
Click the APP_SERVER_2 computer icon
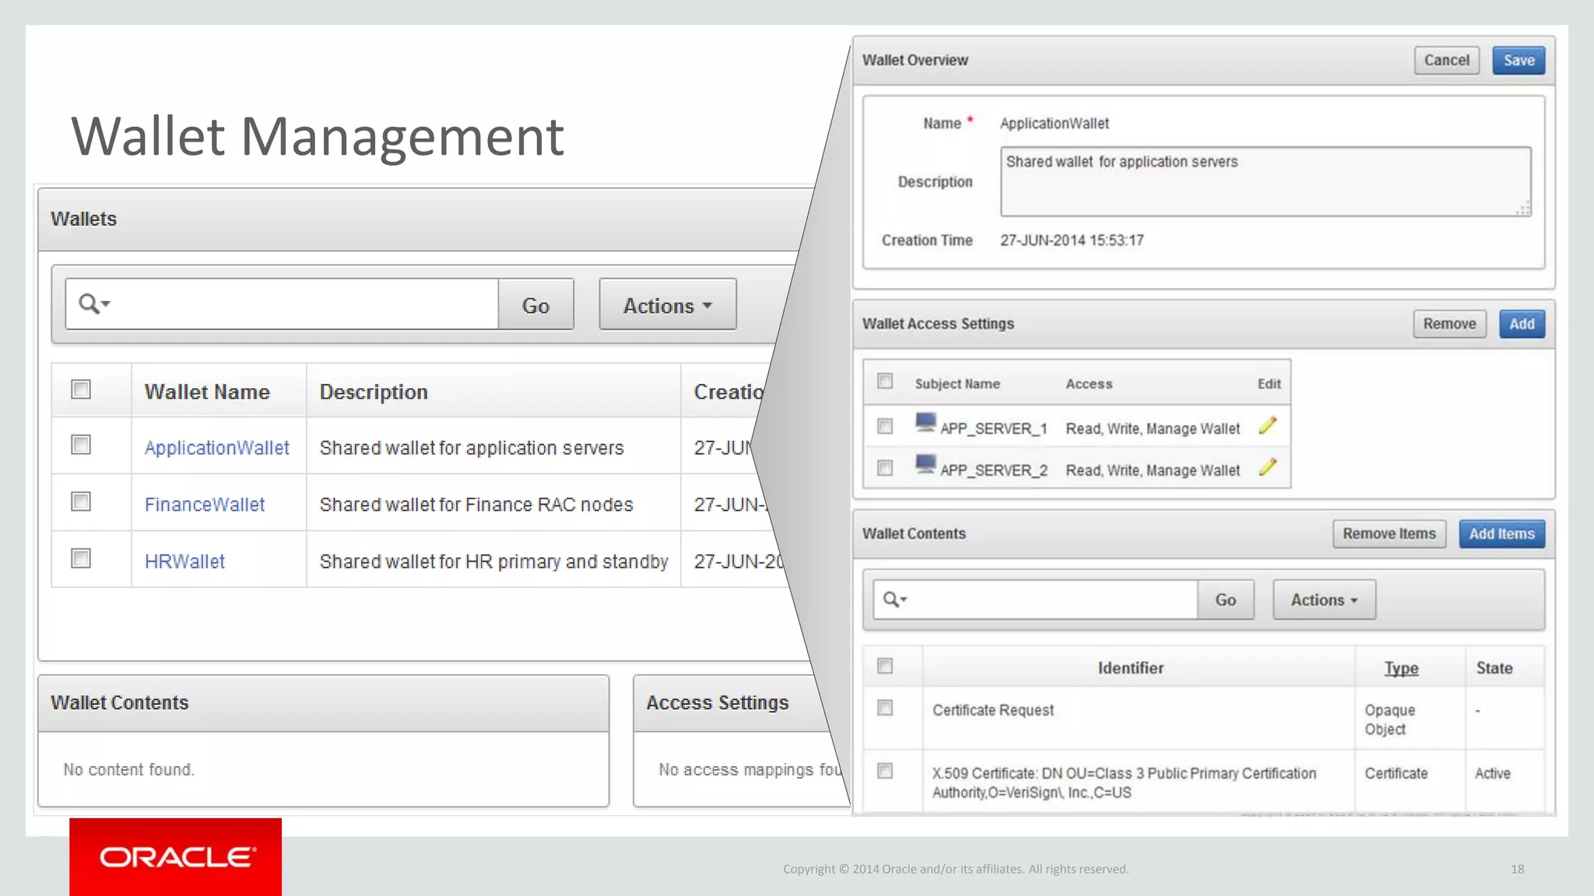coord(925,465)
